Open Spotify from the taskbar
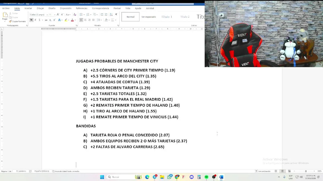323x181 pixels. click(x=206, y=177)
